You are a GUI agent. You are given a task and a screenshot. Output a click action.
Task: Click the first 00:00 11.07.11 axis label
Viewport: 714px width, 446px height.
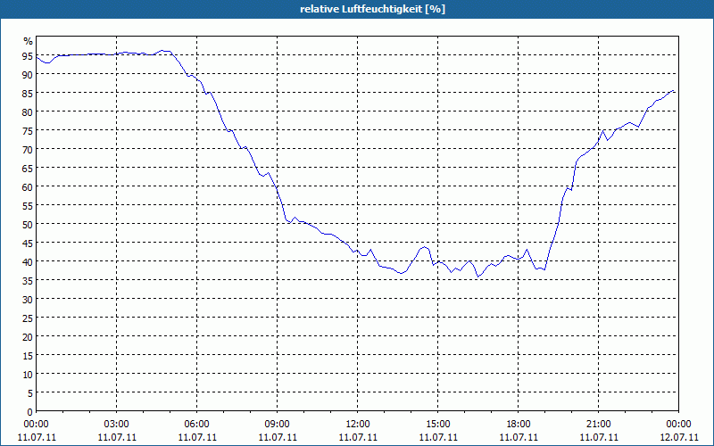(x=37, y=431)
